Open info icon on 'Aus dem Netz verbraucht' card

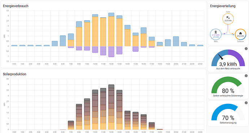point(246,49)
